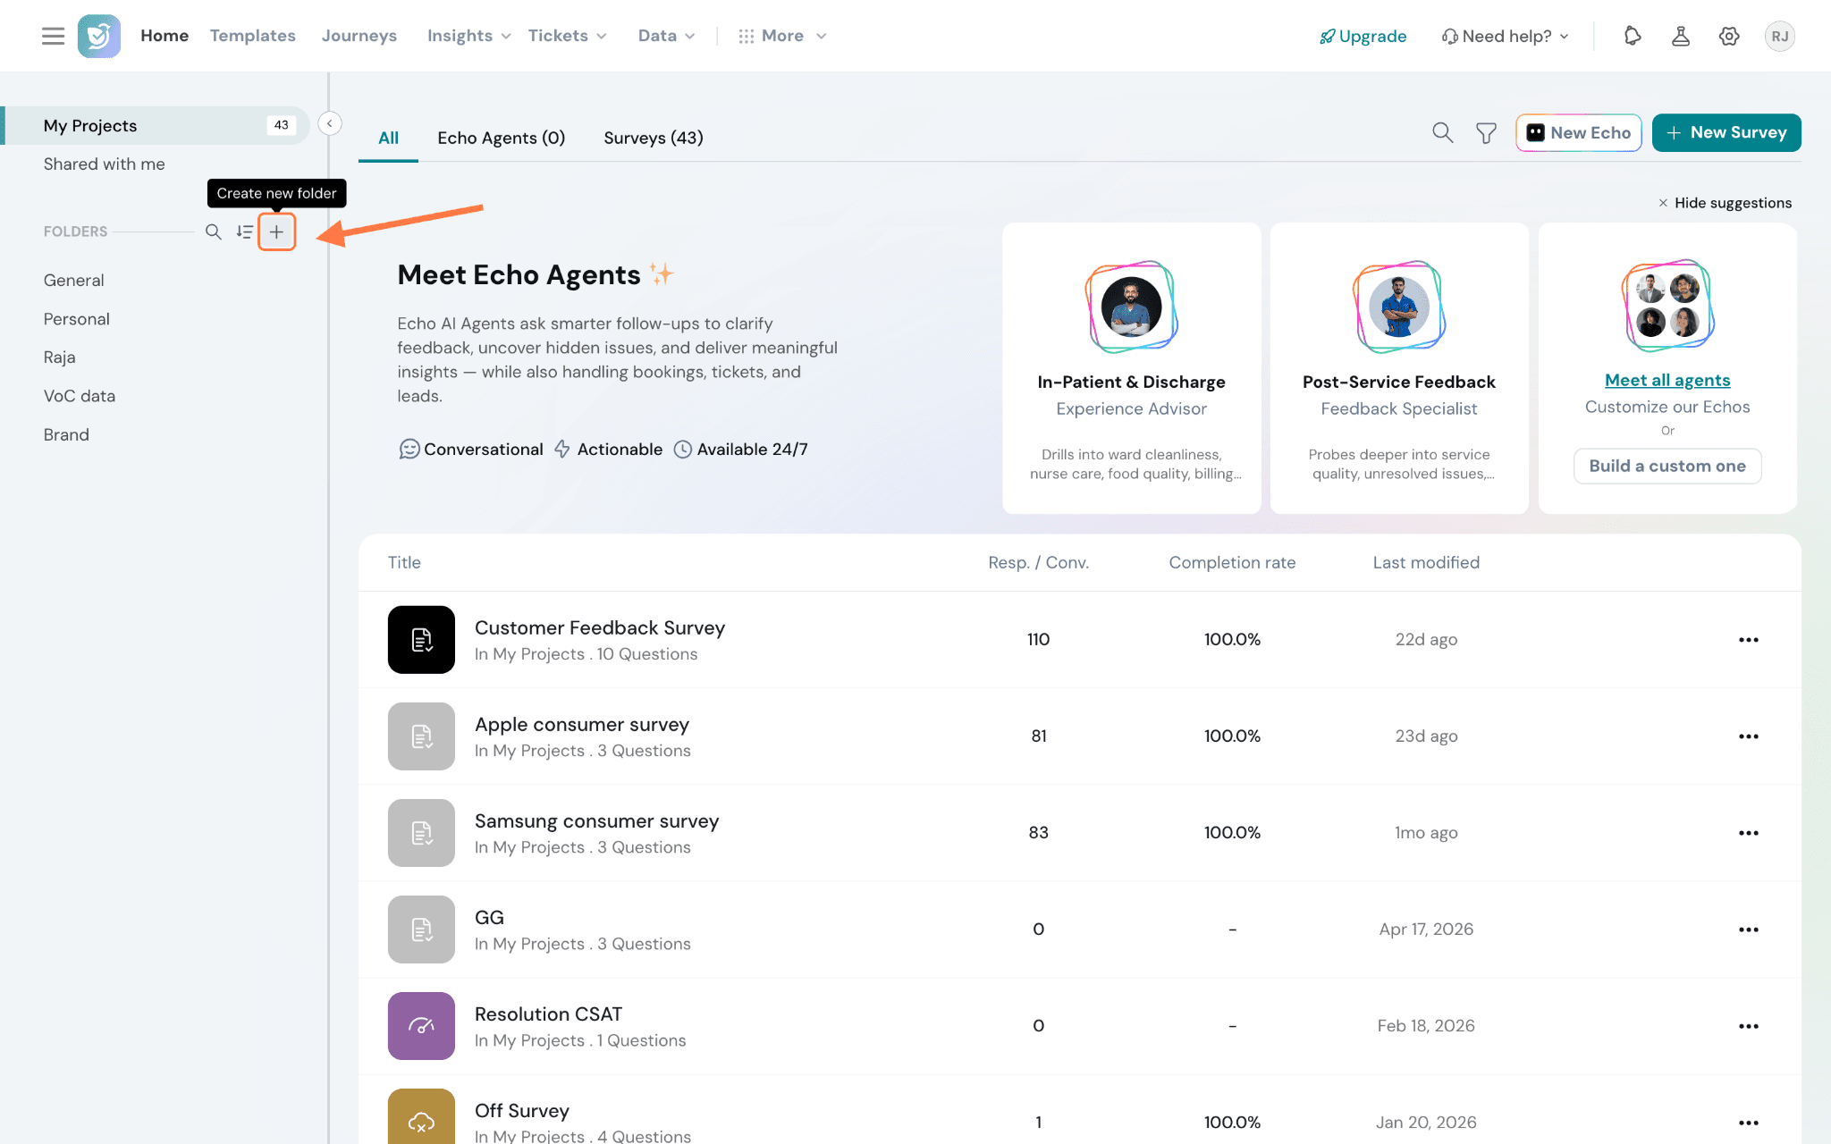Image resolution: width=1831 pixels, height=1144 pixels.
Task: Expand the Need help? dropdown
Action: point(1506,36)
